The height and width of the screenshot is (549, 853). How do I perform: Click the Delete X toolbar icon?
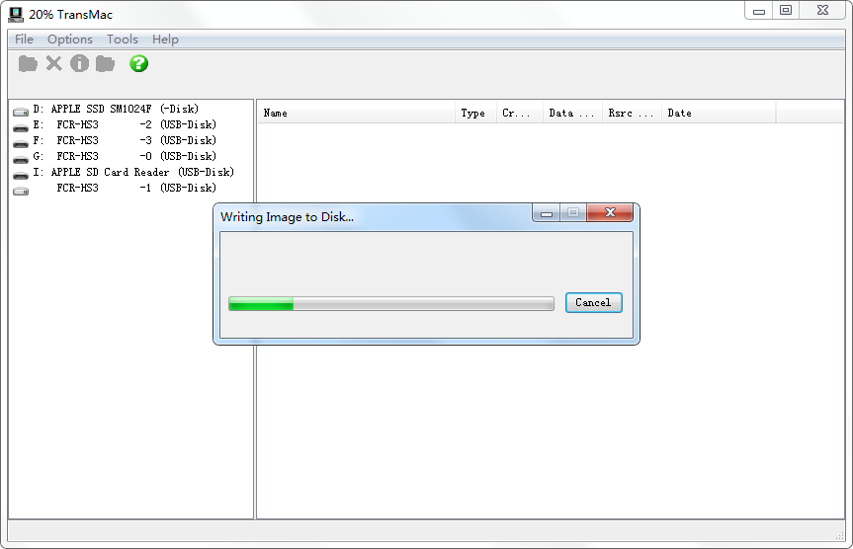pos(53,63)
